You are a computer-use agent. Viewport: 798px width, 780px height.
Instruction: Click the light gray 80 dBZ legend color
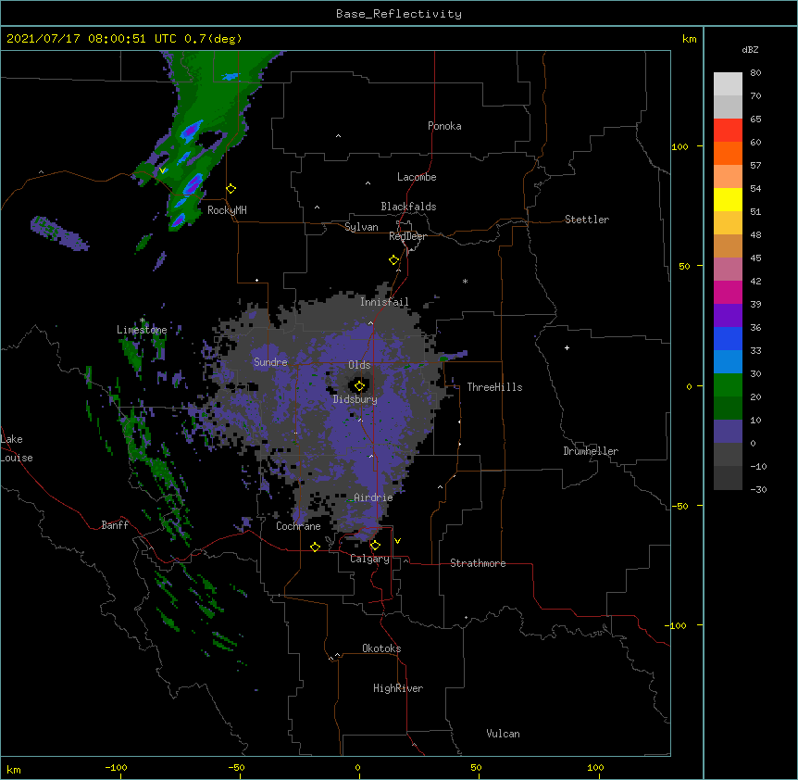(728, 84)
